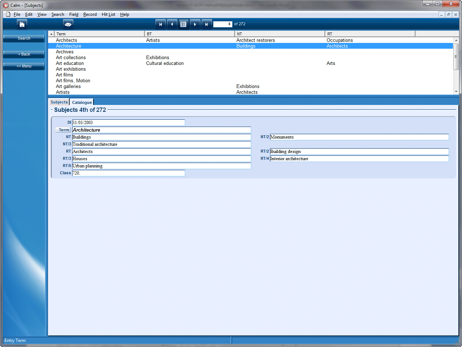The height and width of the screenshot is (347, 462).
Task: Click the Term field label button
Action: click(63, 129)
